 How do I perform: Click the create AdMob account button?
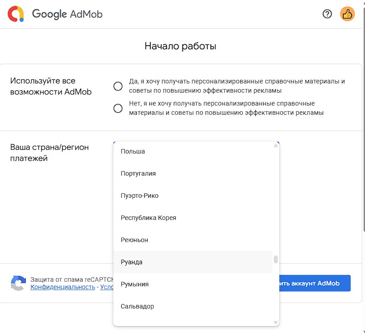[x=315, y=283]
